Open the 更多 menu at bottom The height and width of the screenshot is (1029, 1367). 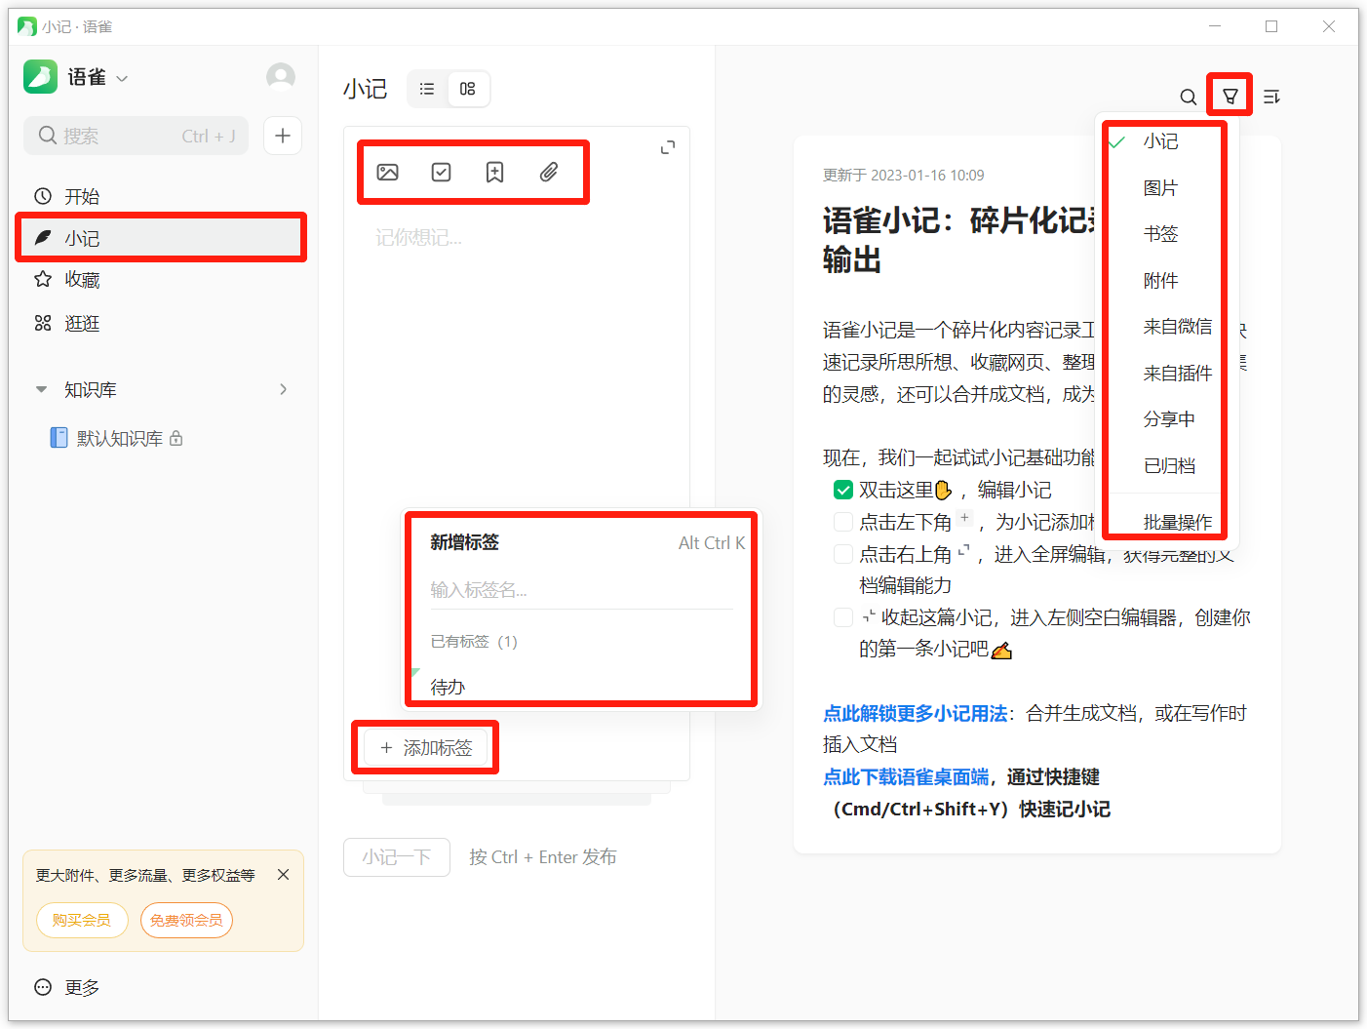[x=67, y=987]
